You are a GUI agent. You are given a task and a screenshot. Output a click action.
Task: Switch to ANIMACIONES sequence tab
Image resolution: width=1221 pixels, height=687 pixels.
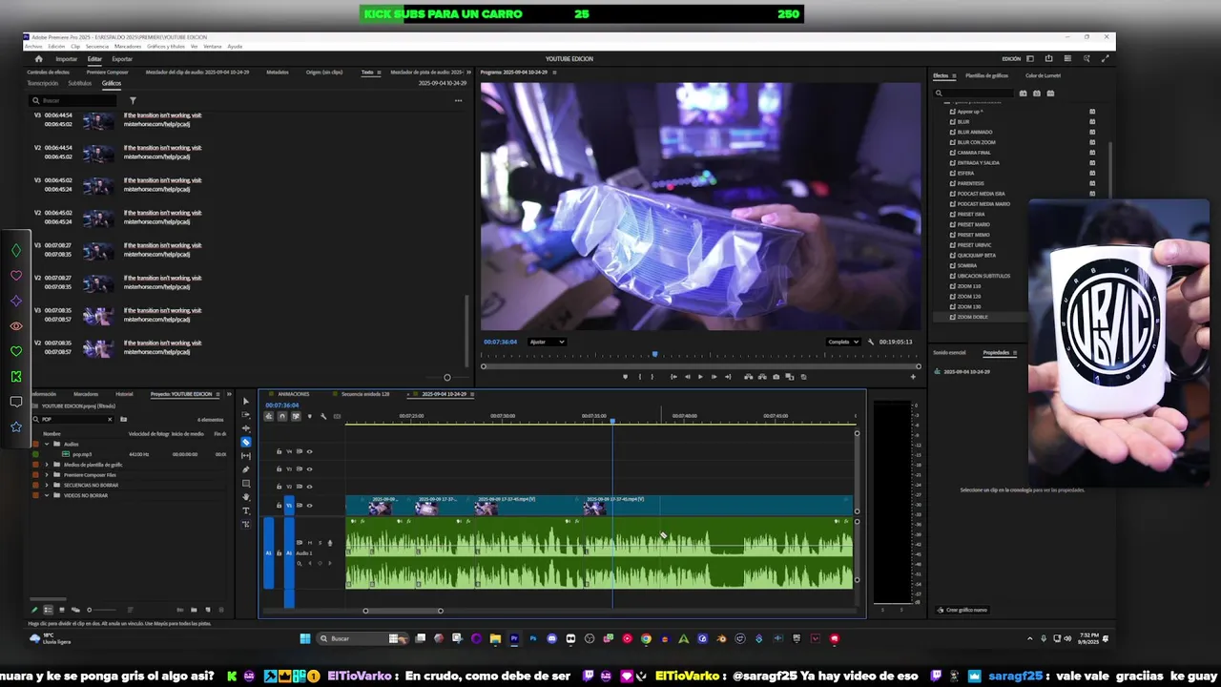(x=294, y=394)
